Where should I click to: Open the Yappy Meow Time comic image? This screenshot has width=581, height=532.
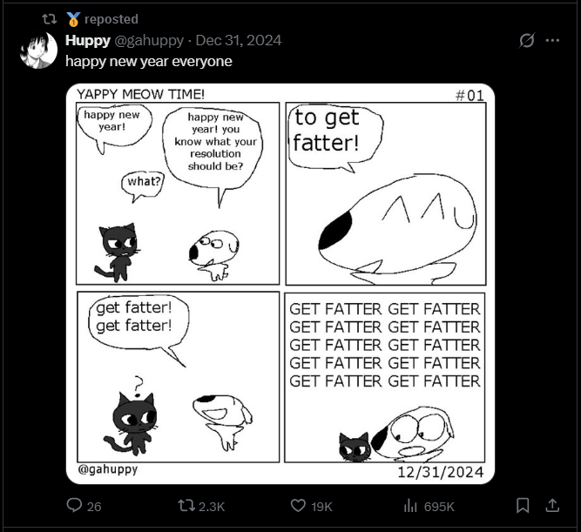pos(280,284)
